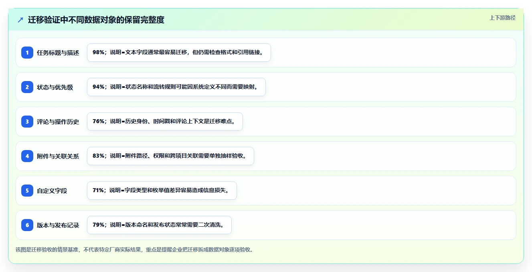Select number badge 3 for 评论与操作历史
This screenshot has width=532, height=272.
[x=27, y=121]
